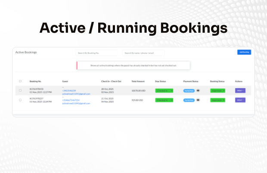
Task: Open guest phone link in 28 Oct, 2025 row
Action: (x=69, y=91)
